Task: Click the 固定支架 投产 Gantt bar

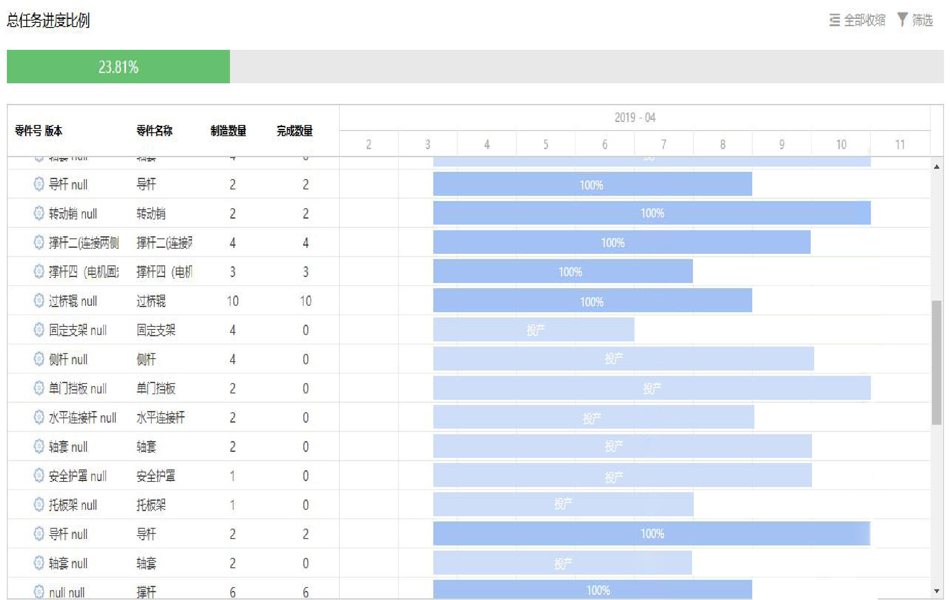Action: pyautogui.click(x=533, y=330)
